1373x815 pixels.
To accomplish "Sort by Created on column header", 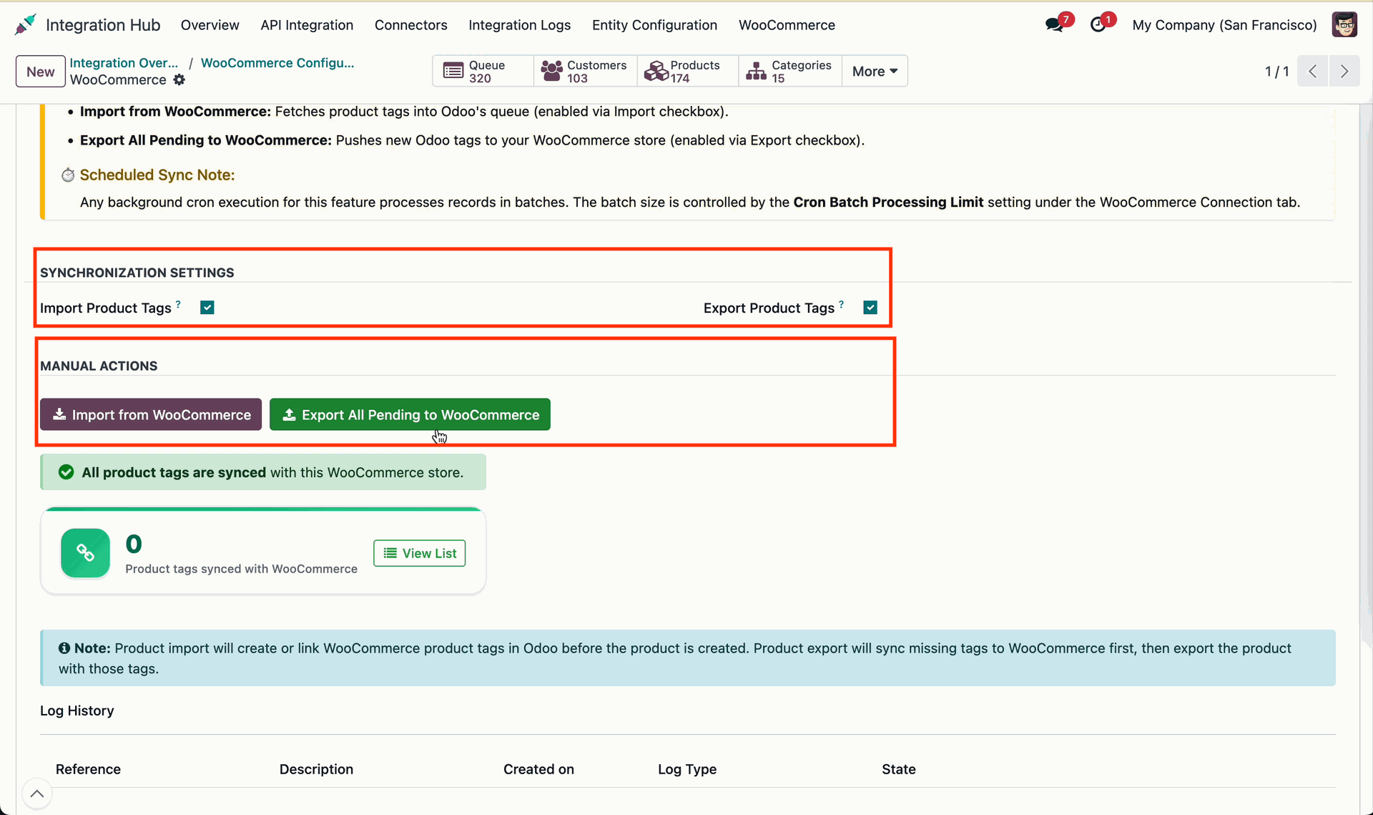I will click(x=538, y=769).
